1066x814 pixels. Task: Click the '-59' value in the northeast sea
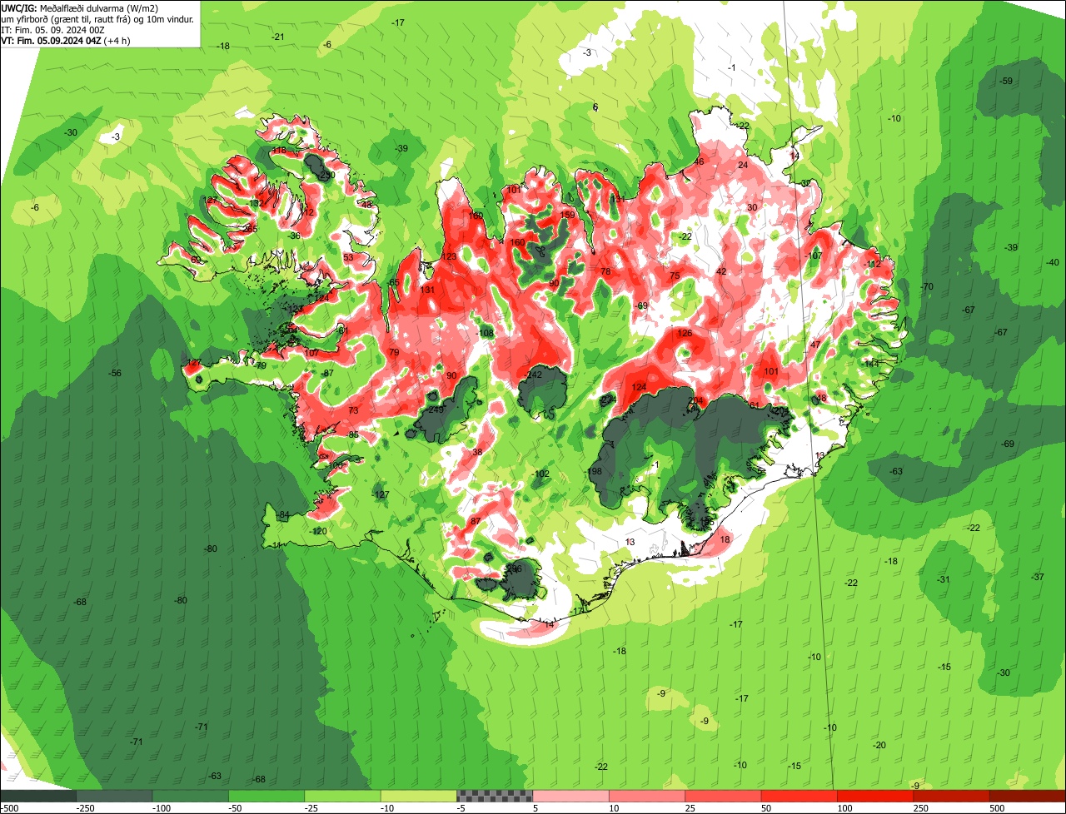[1006, 81]
